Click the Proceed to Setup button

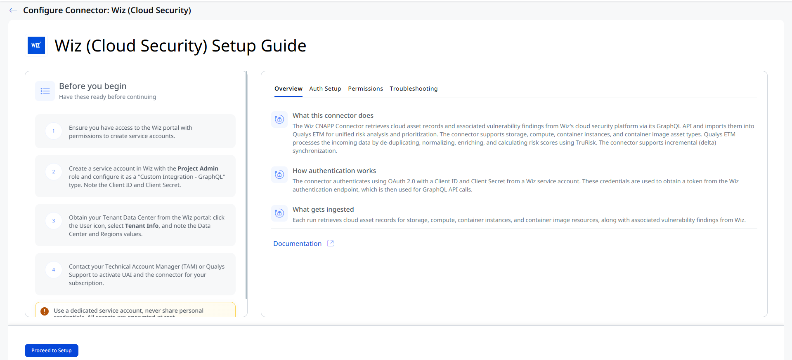52,351
